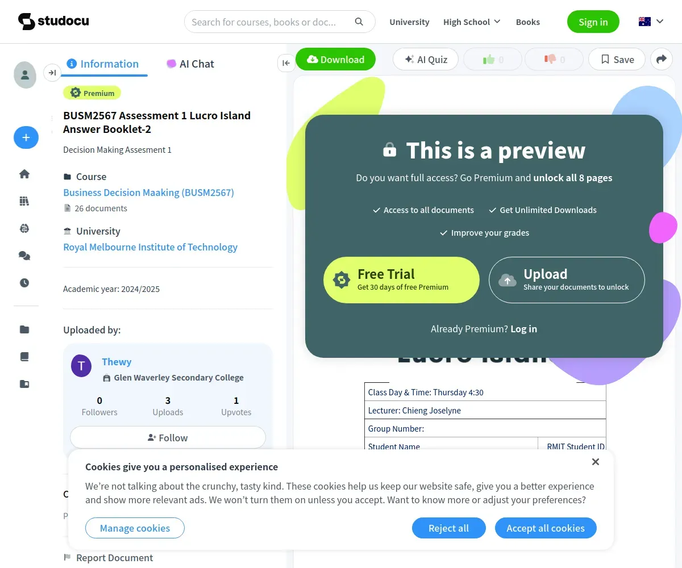Screen dimensions: 682x568
Task: Expand the High School dropdown
Action: (x=472, y=22)
